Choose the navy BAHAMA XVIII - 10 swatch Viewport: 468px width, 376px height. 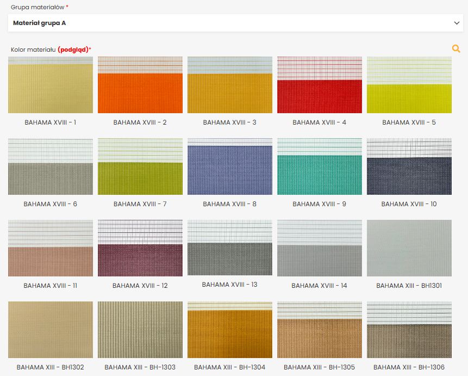[409, 167]
